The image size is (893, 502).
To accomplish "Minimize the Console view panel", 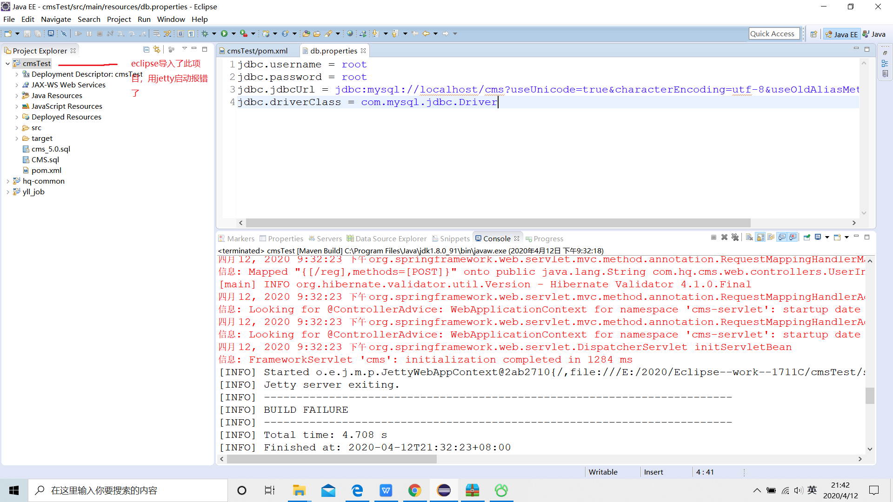I will [x=856, y=237].
